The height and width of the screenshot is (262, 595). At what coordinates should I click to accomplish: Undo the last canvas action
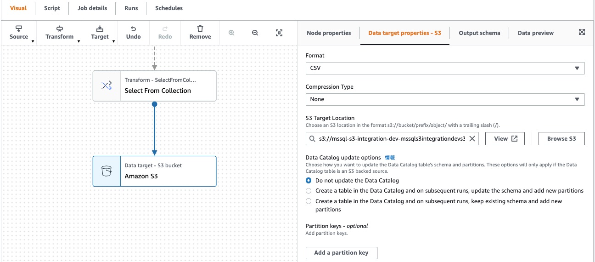[133, 33]
